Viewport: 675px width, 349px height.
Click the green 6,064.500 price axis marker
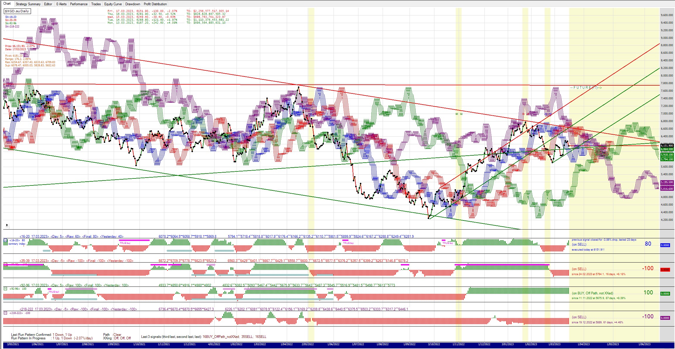point(667,149)
